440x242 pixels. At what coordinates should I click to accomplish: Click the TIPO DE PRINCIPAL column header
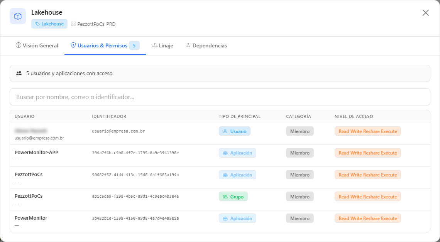click(240, 116)
